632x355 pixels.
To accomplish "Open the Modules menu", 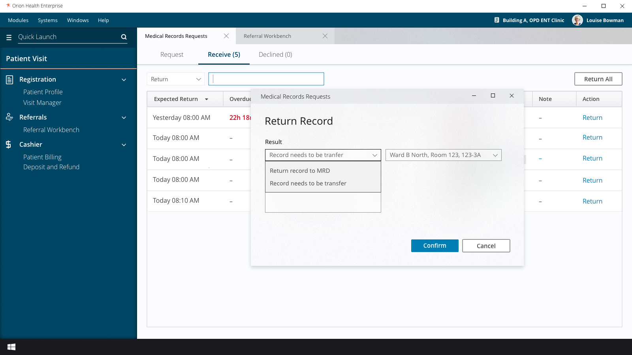I will [18, 20].
